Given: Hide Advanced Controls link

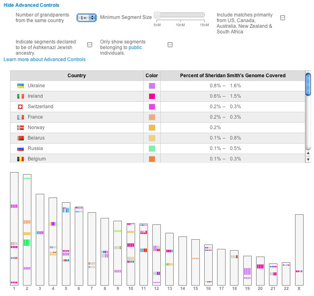Looking at the screenshot, I should tap(31, 5).
